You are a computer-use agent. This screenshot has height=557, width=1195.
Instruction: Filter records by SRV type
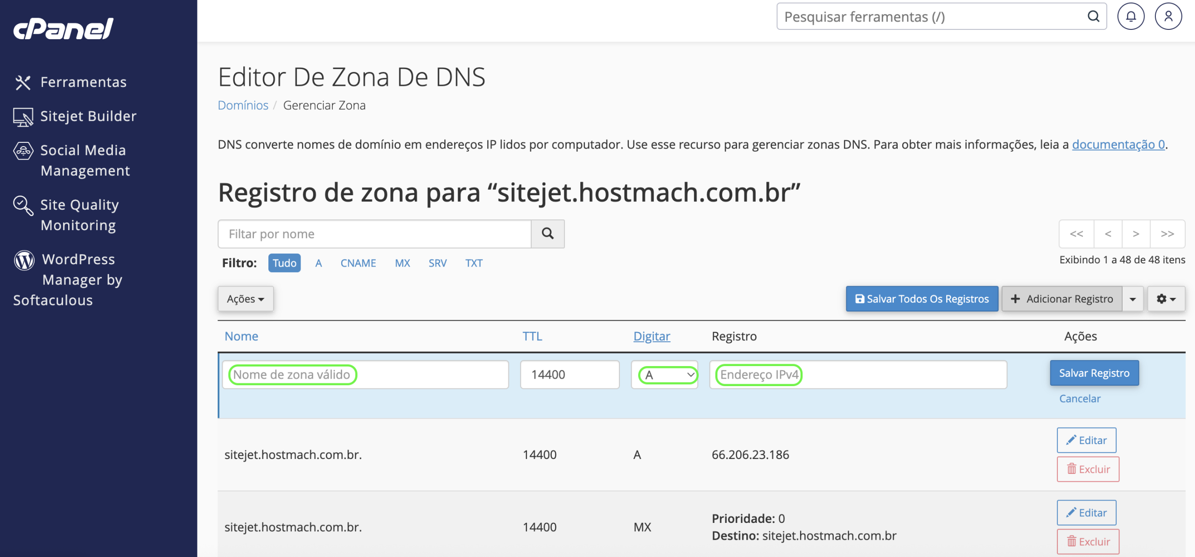pos(437,263)
